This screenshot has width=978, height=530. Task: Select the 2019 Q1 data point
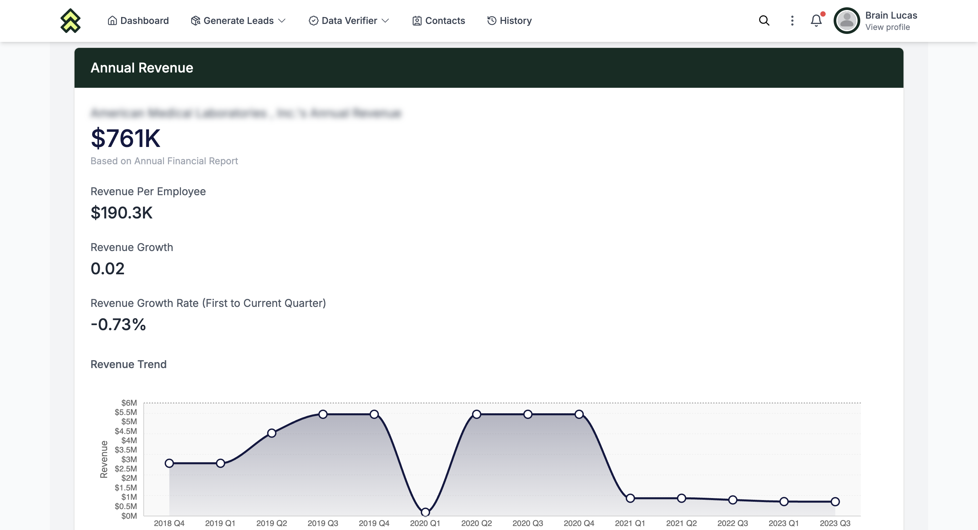[221, 463]
